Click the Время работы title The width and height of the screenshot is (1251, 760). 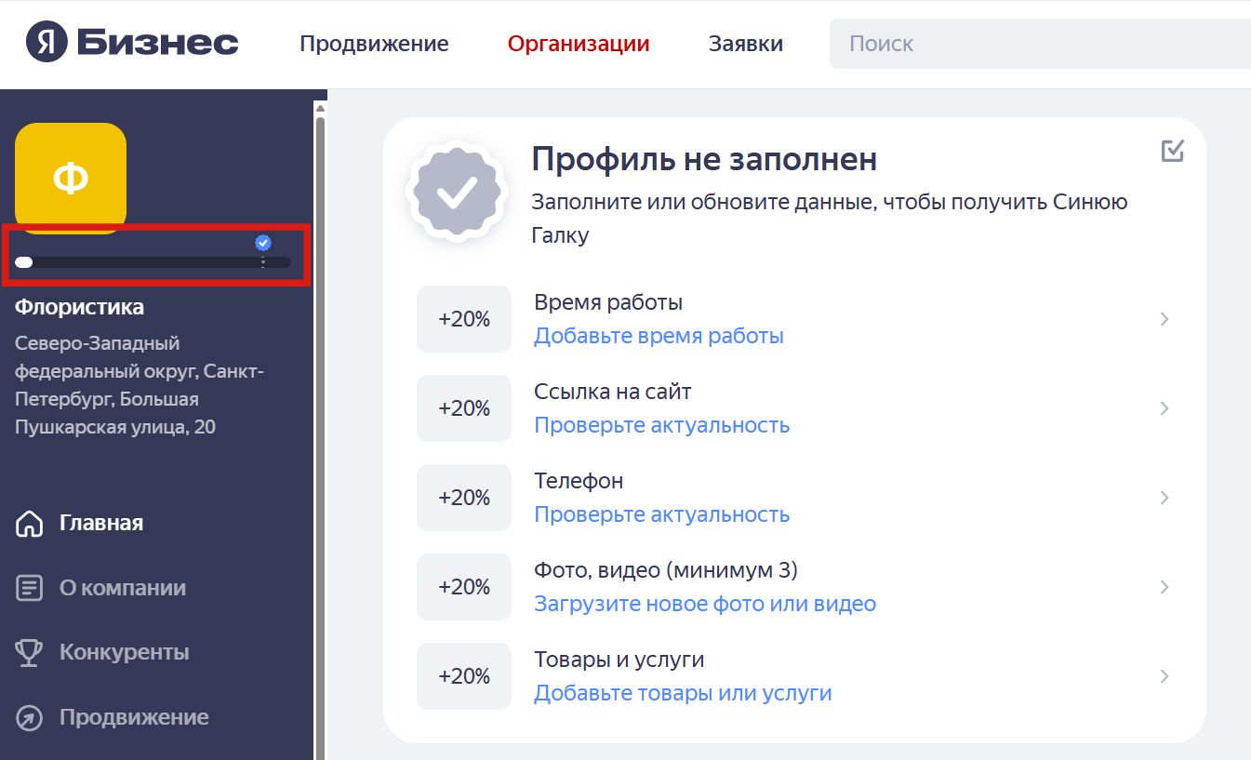coord(608,302)
